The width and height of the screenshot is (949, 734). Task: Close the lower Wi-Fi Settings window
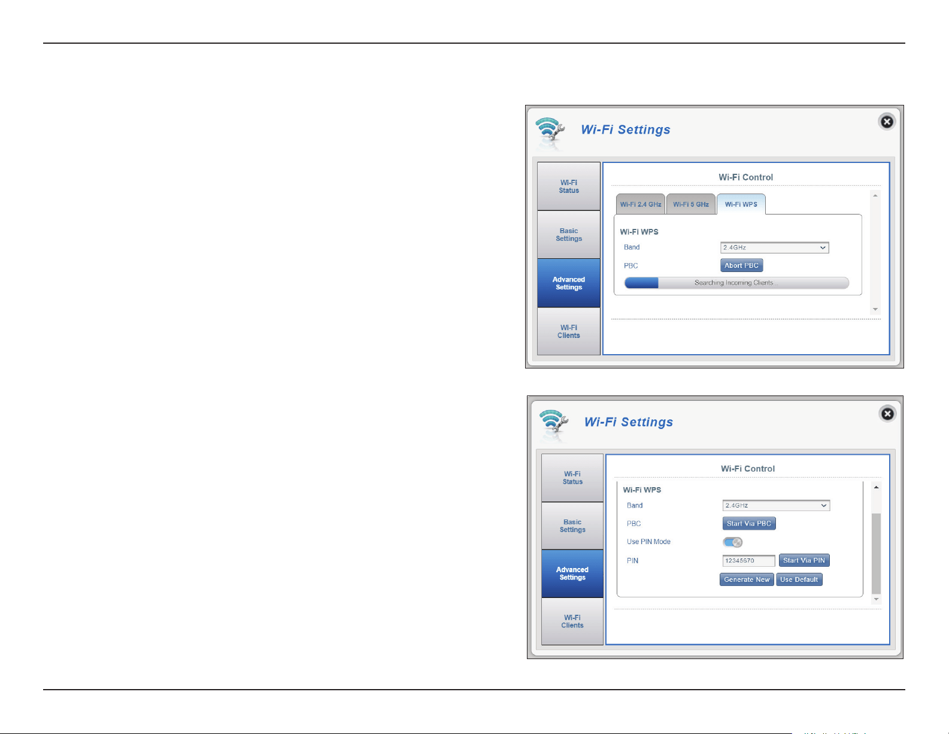pos(887,413)
